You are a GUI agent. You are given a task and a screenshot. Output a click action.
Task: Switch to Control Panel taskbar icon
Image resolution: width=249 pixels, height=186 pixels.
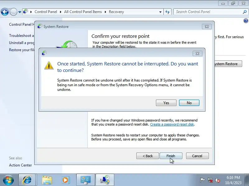tap(86, 180)
